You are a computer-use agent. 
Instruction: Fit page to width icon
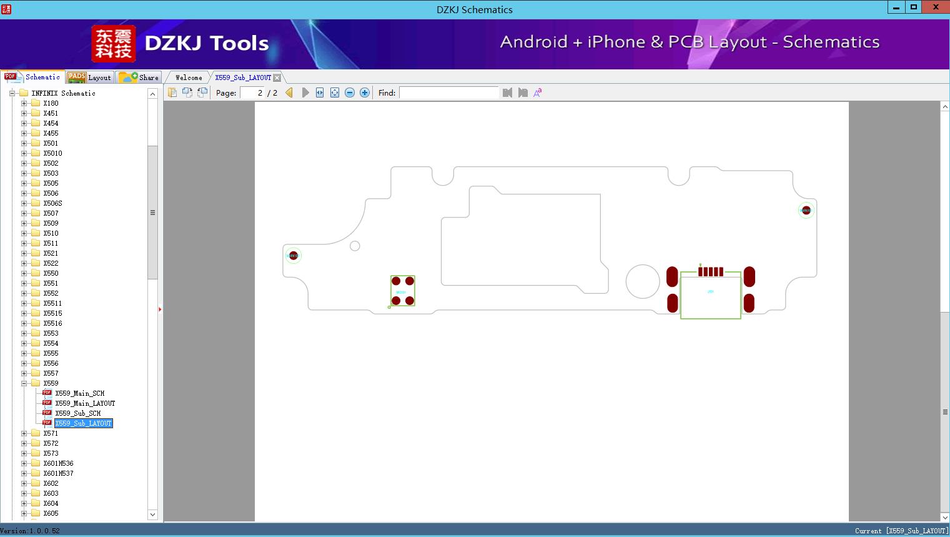click(320, 93)
